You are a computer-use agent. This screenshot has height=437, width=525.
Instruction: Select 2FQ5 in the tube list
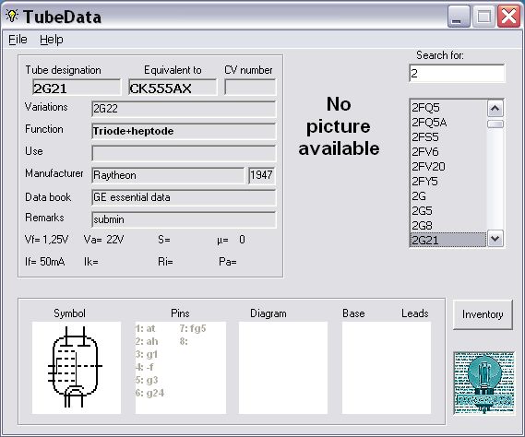pyautogui.click(x=448, y=108)
